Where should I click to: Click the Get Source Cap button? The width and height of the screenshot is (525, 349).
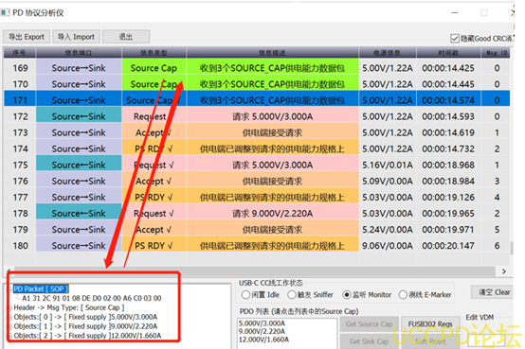pyautogui.click(x=369, y=324)
